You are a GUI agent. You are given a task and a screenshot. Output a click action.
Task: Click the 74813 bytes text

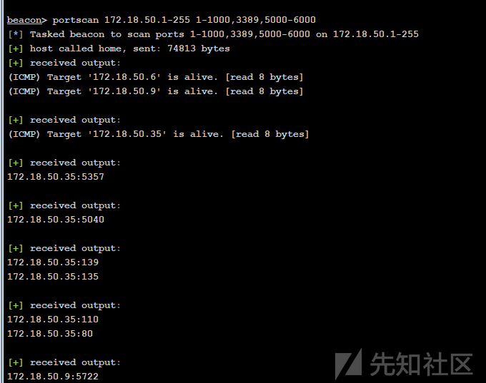(199, 48)
